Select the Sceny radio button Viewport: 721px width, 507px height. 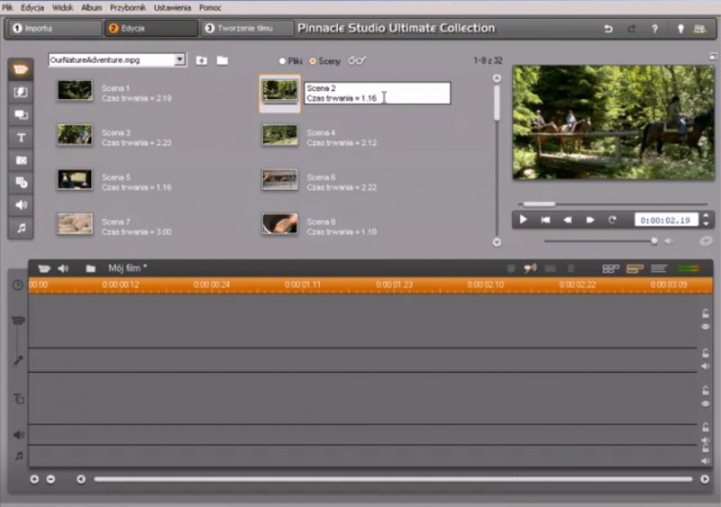click(313, 61)
